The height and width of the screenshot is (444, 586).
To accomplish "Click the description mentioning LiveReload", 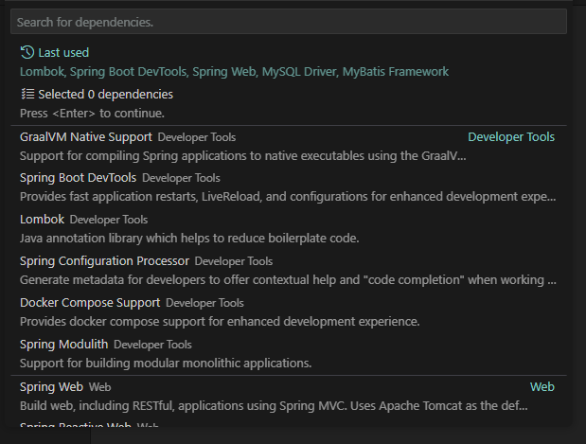I will point(288,197).
